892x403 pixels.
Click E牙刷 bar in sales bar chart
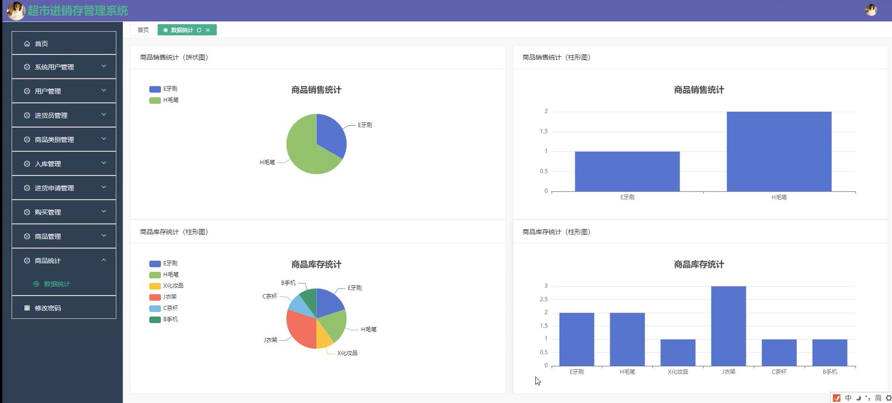(x=627, y=171)
